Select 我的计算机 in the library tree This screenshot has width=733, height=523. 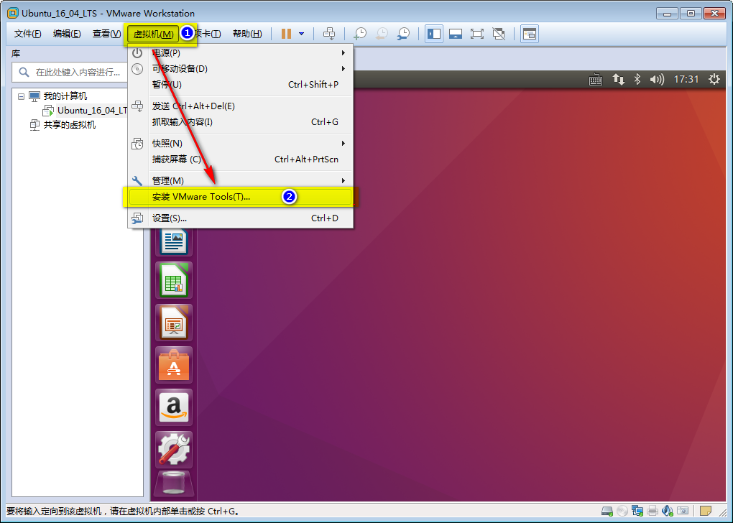[65, 96]
